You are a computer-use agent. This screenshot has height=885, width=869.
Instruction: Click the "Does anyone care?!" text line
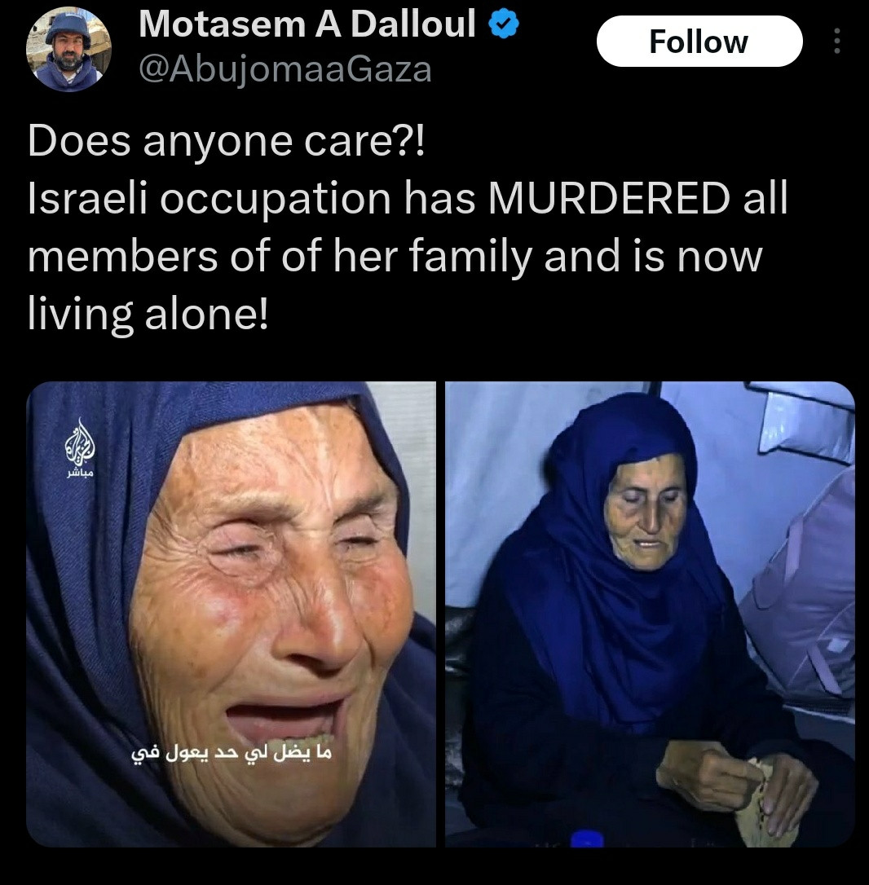[x=226, y=141]
